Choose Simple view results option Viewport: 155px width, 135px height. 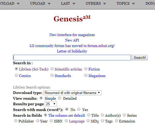[x=41, y=98]
